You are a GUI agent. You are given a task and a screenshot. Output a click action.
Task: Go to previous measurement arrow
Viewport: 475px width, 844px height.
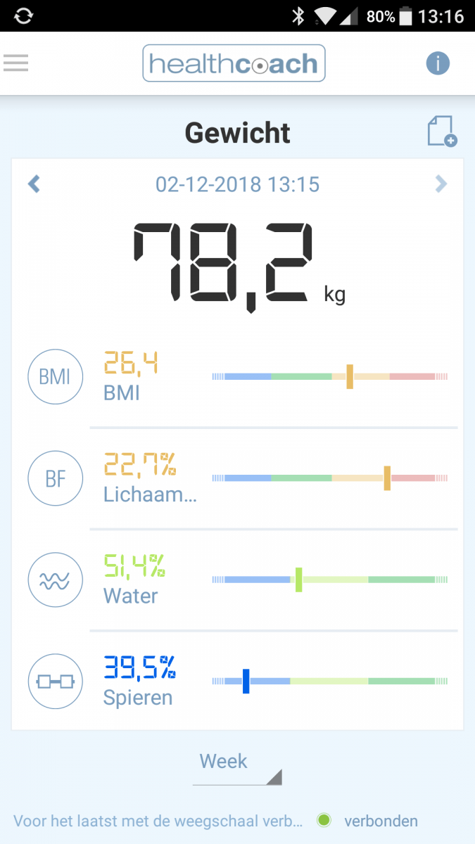[x=34, y=184]
